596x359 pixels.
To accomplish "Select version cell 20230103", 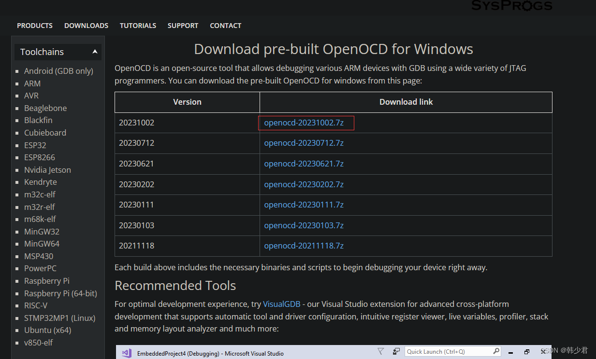I will pos(187,225).
